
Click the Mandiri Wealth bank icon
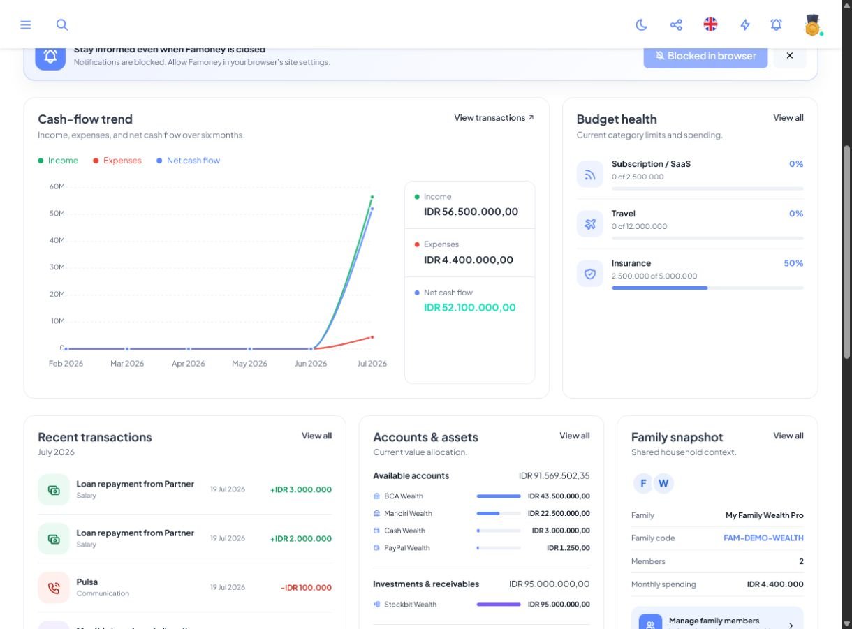pos(377,514)
